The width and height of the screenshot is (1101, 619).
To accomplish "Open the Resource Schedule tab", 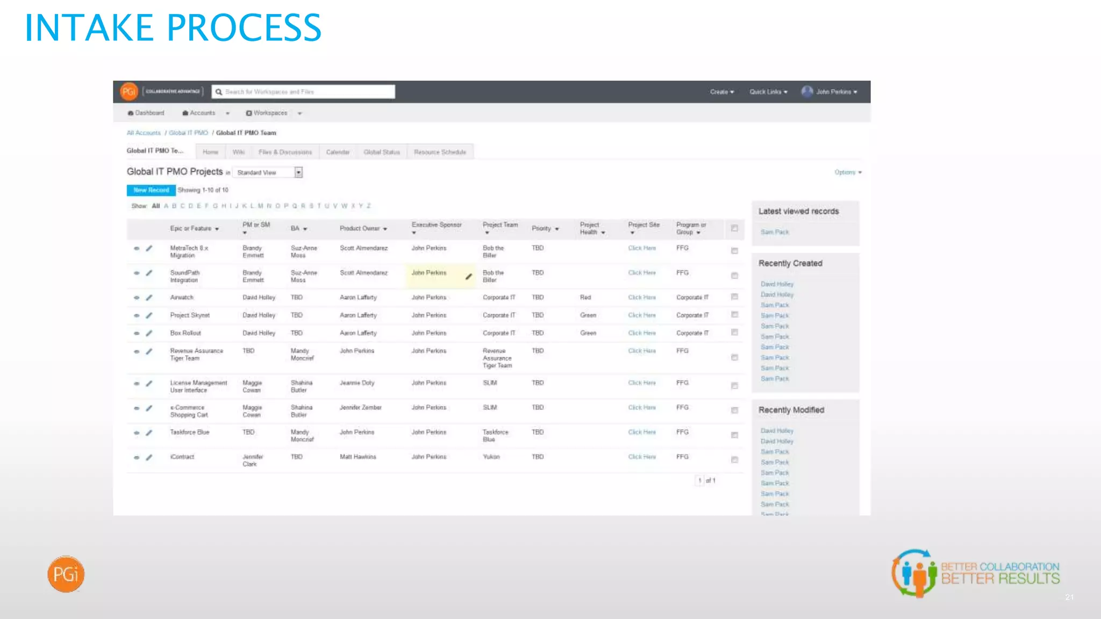I will [440, 152].
